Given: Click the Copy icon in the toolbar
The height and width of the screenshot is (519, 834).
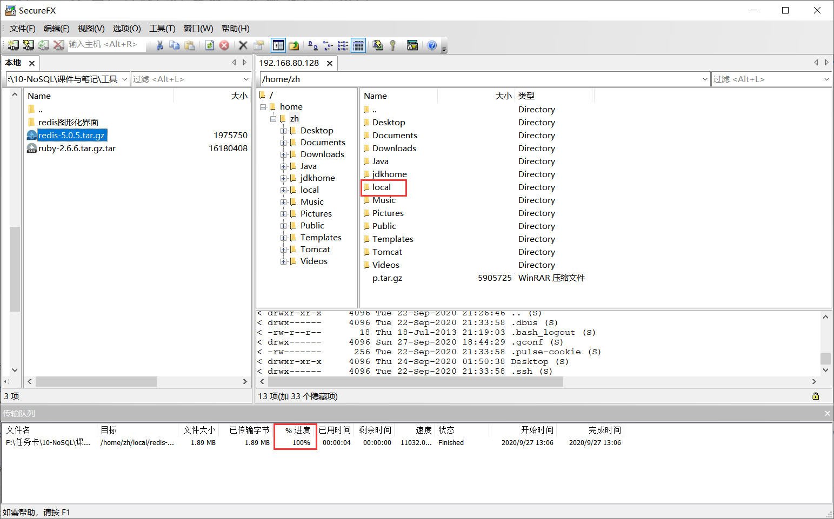Looking at the screenshot, I should [174, 45].
